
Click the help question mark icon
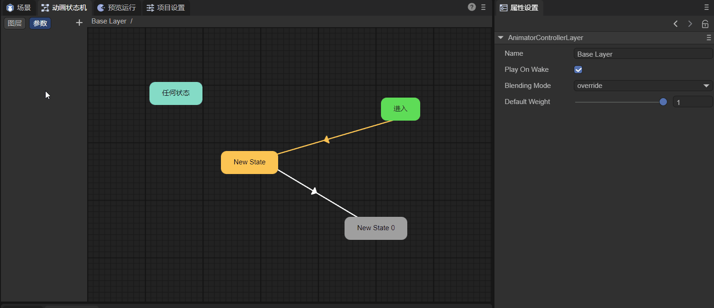pyautogui.click(x=471, y=7)
